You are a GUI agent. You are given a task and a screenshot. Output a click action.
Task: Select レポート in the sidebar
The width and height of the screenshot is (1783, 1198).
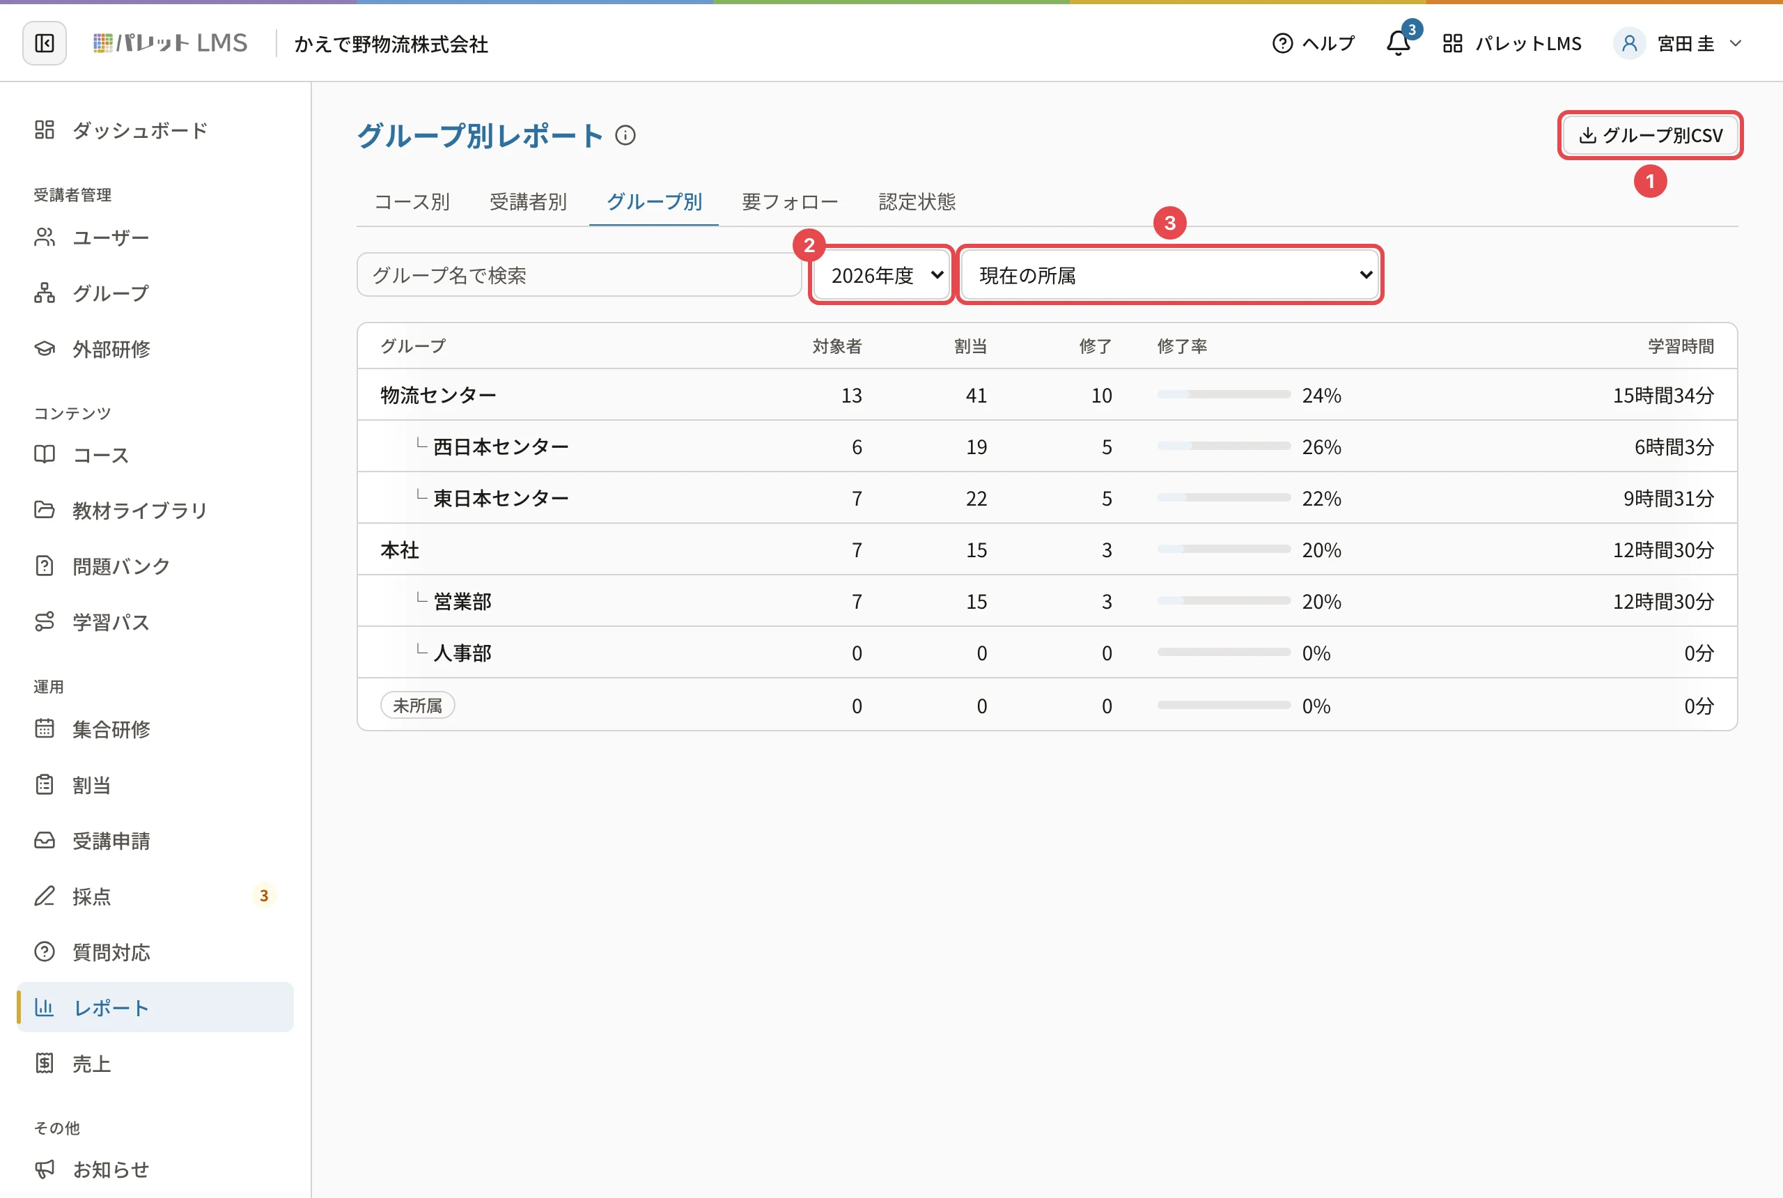click(x=155, y=1008)
